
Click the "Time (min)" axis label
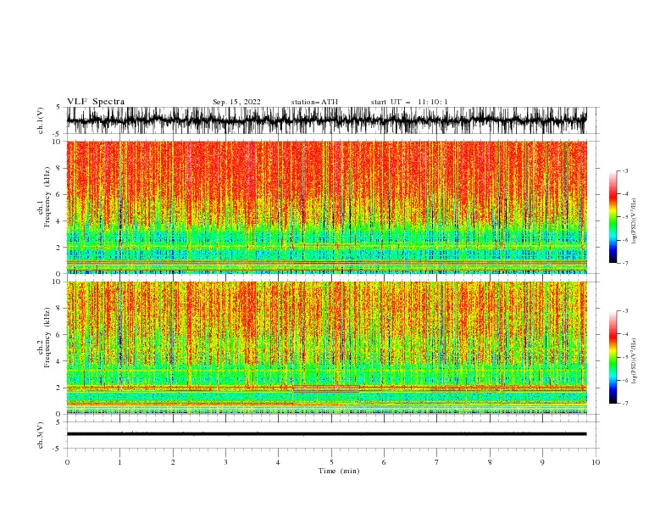(x=339, y=471)
